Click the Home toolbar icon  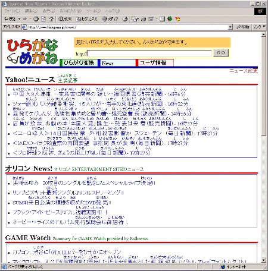(x=51, y=19)
